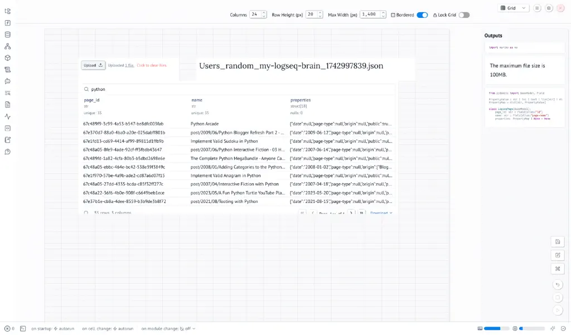Open the on module change off dropdown

click(168, 328)
